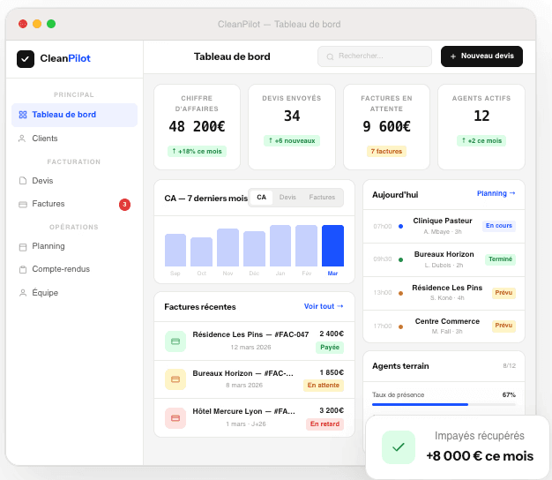Click the Nouveau devis button

click(x=481, y=56)
